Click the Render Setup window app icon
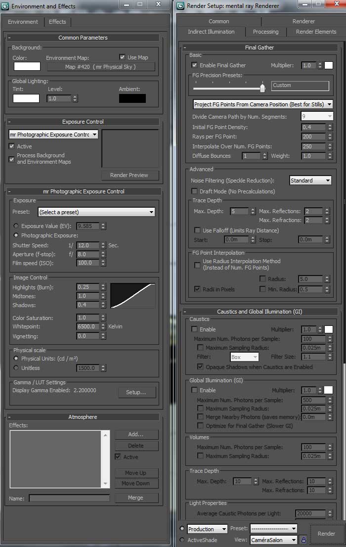The width and height of the screenshot is (346, 547). [180, 6]
